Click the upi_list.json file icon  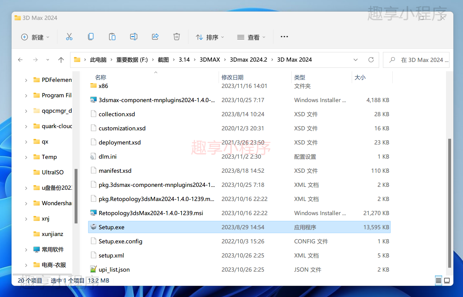tap(93, 269)
